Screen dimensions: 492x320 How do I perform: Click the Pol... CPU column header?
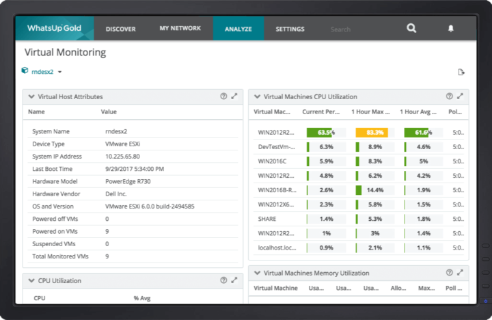click(455, 112)
